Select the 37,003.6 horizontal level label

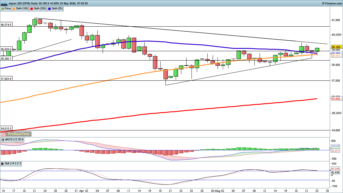click(6, 79)
